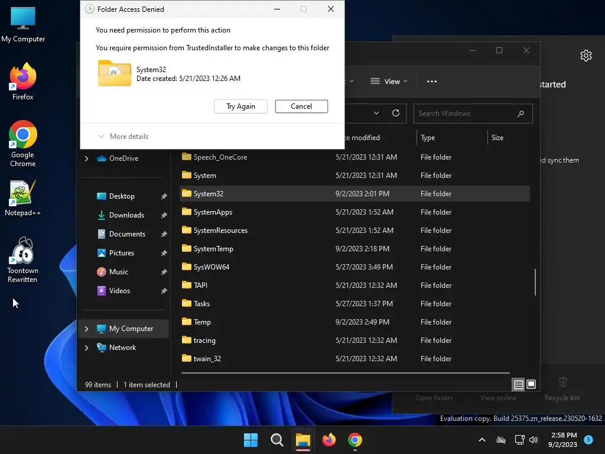Open settings gear in OneDrive panel
This screenshot has width=605, height=454.
(586, 56)
